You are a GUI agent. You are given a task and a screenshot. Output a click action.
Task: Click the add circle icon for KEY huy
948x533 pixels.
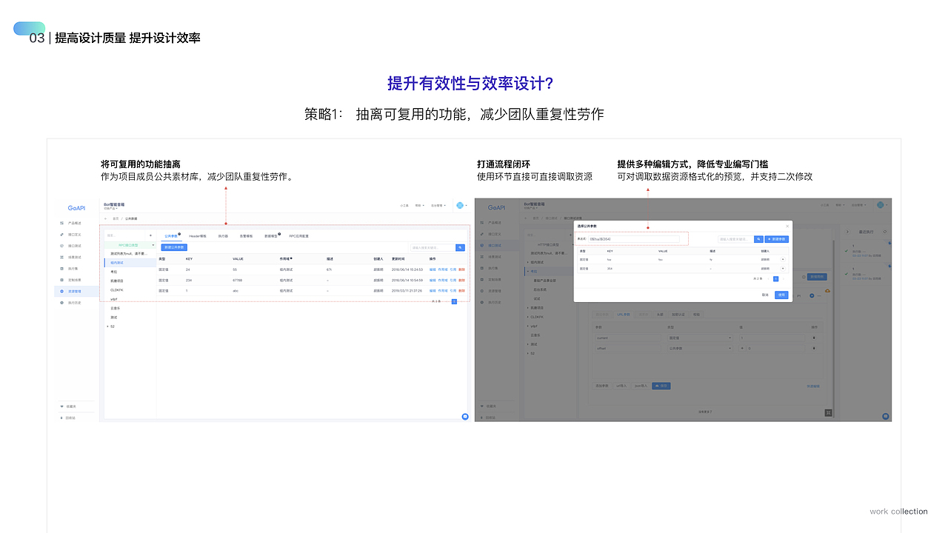783,259
